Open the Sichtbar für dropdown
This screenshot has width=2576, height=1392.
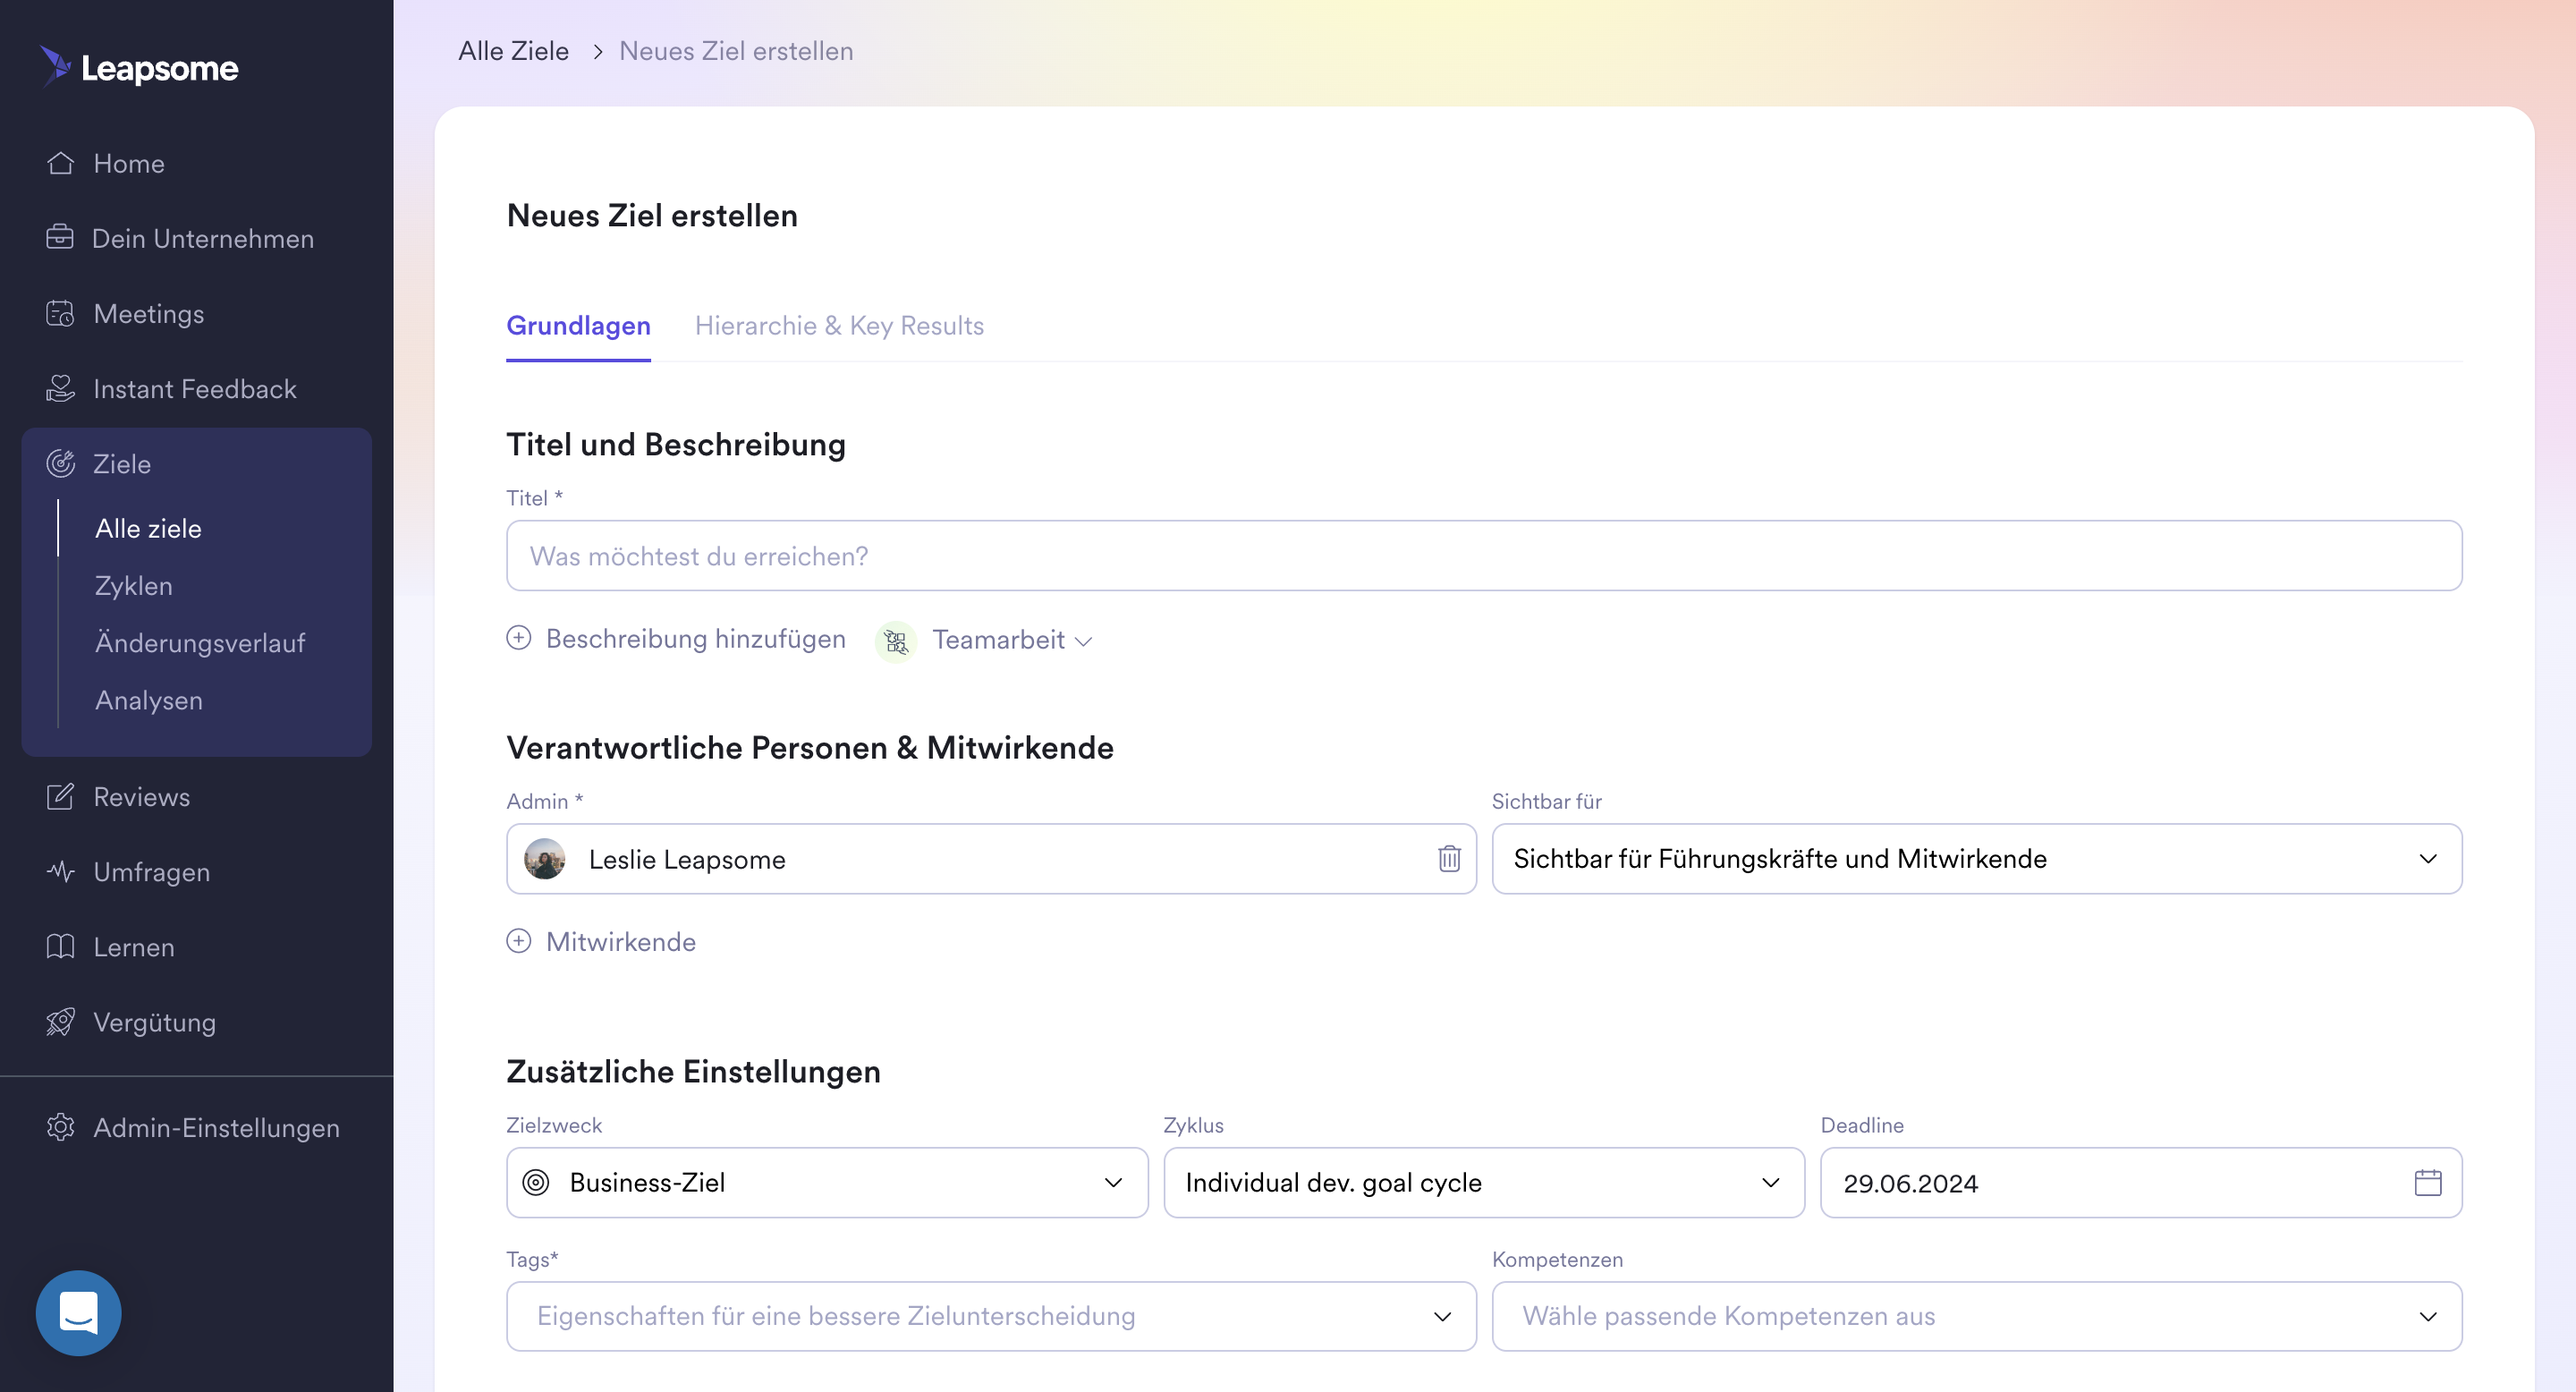click(1977, 858)
